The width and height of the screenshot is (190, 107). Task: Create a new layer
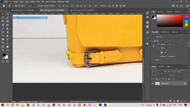pyautogui.click(x=182, y=101)
